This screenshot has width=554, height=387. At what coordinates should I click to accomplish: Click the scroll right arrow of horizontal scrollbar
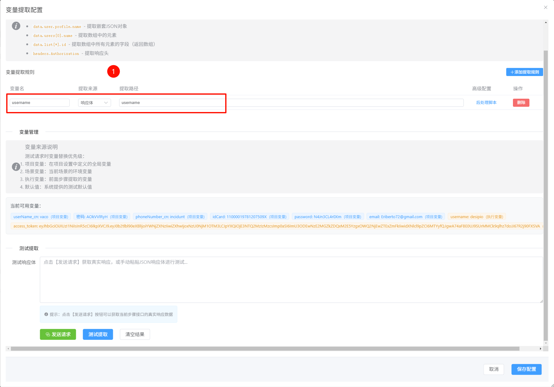[541, 349]
